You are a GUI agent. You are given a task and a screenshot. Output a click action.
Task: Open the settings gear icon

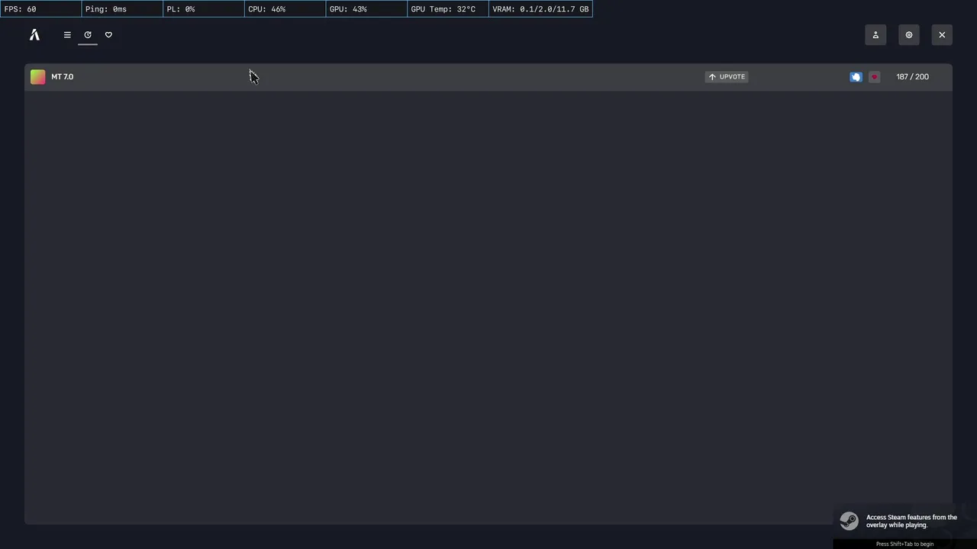[x=909, y=35]
